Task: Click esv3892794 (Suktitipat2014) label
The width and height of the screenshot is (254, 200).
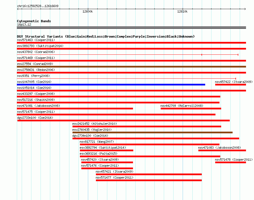Action: coord(103,148)
